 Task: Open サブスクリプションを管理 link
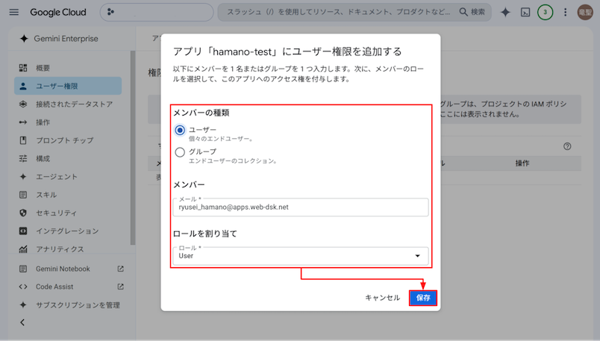click(78, 305)
